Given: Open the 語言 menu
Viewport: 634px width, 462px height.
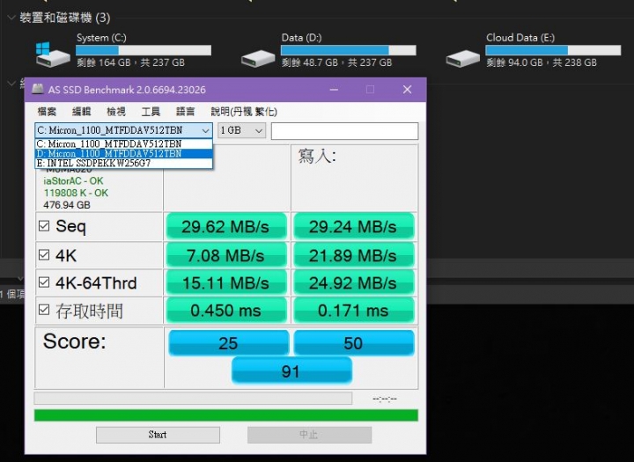Looking at the screenshot, I should 185,112.
